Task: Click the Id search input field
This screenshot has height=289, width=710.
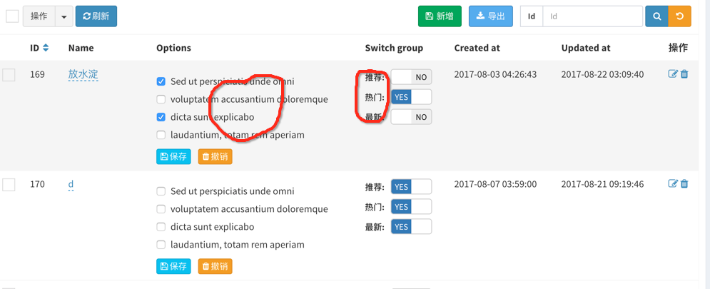Action: click(593, 16)
